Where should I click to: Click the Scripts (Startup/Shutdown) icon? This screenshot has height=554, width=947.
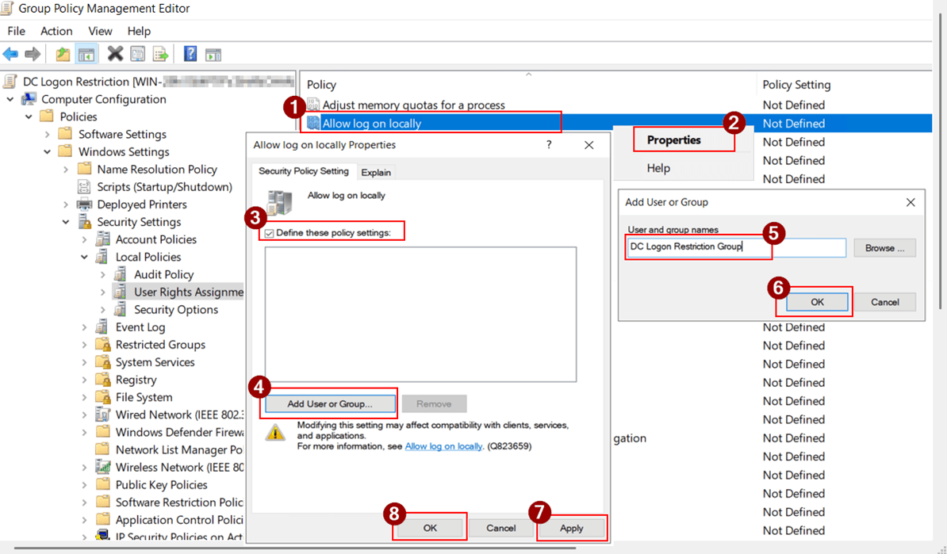pyautogui.click(x=85, y=187)
